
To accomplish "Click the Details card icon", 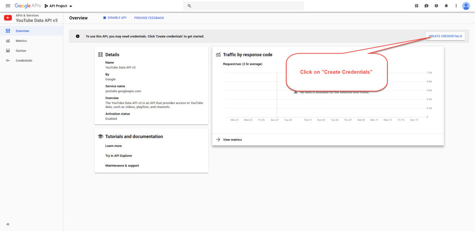I will [x=101, y=55].
